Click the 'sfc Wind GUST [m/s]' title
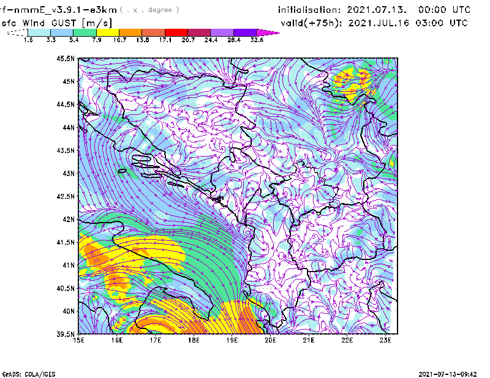 click(x=56, y=23)
